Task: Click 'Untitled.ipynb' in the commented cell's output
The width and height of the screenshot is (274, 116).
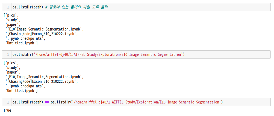Action: (x=20, y=43)
